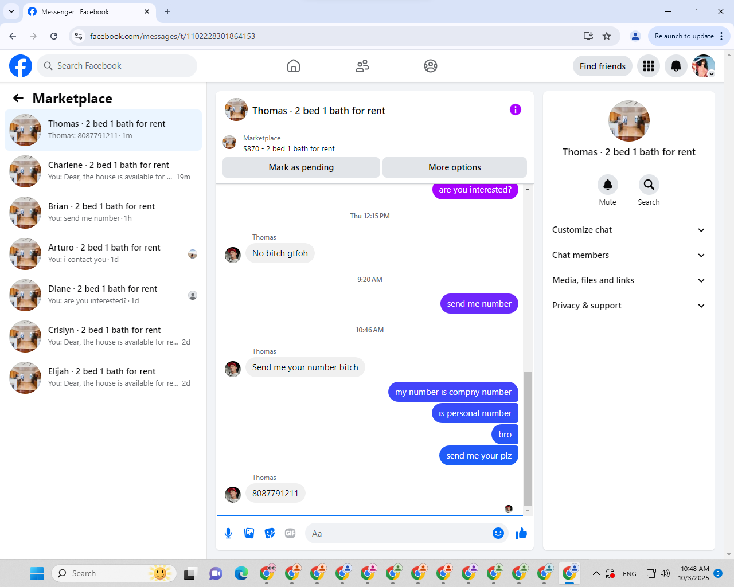
Task: Open Charlene conversation in chat list
Action: tap(103, 171)
